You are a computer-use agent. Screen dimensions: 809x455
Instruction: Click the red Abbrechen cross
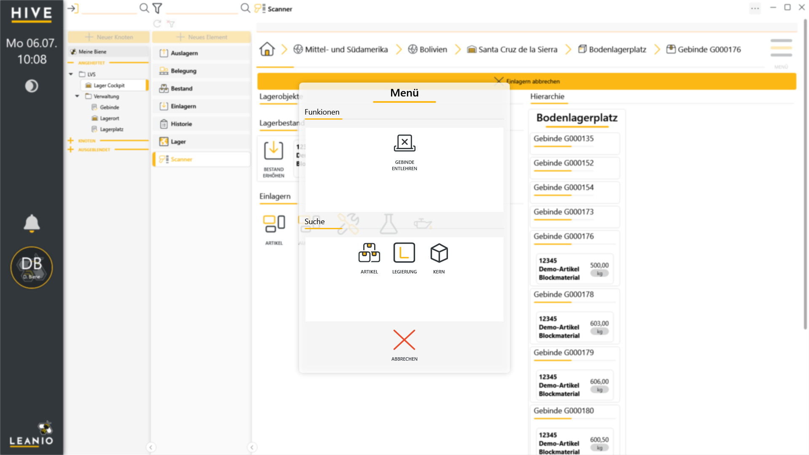coord(404,340)
